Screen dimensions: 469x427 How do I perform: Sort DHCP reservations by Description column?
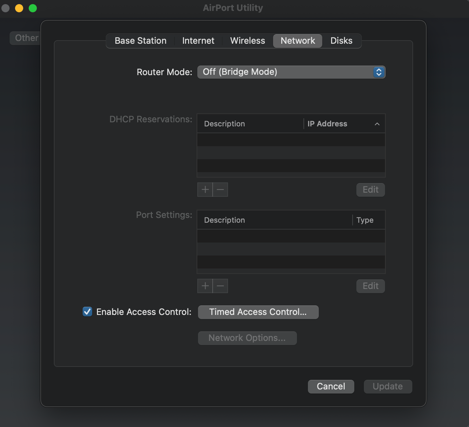click(250, 124)
